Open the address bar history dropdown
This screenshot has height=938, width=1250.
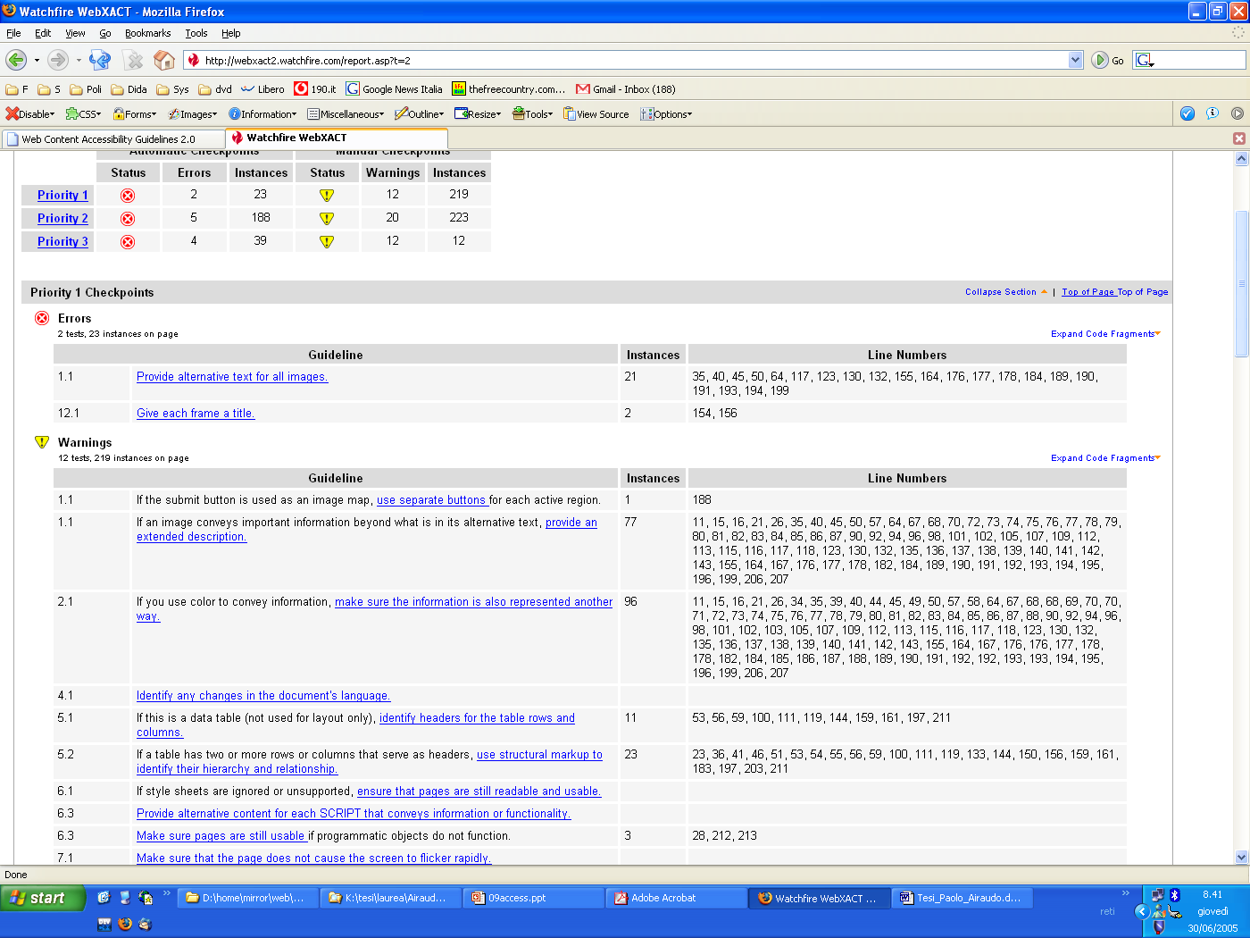coord(1076,60)
